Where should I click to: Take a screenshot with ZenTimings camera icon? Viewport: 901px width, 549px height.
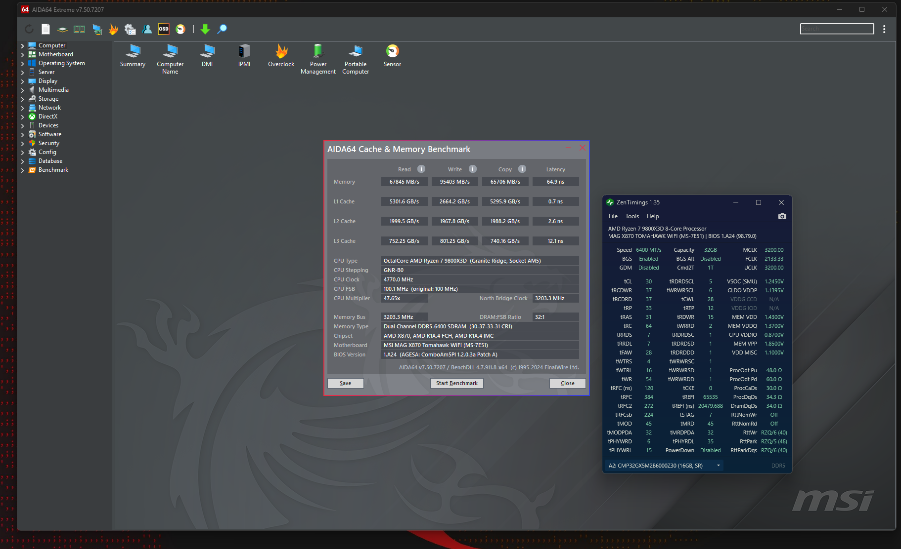point(782,216)
